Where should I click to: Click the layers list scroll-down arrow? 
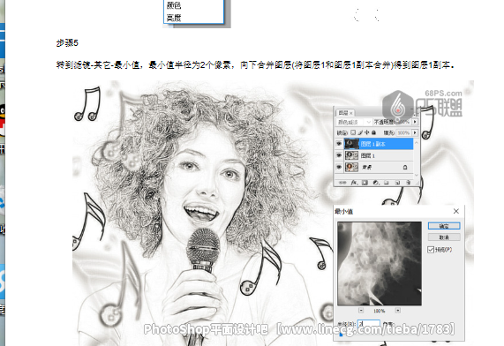(417, 175)
